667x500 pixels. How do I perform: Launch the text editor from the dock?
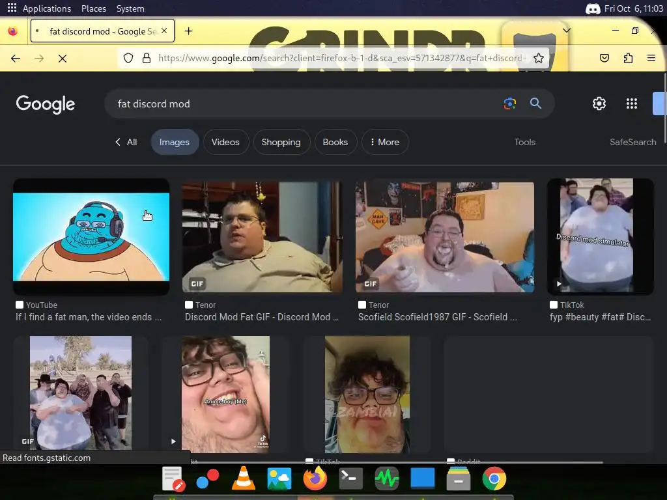pos(173,479)
